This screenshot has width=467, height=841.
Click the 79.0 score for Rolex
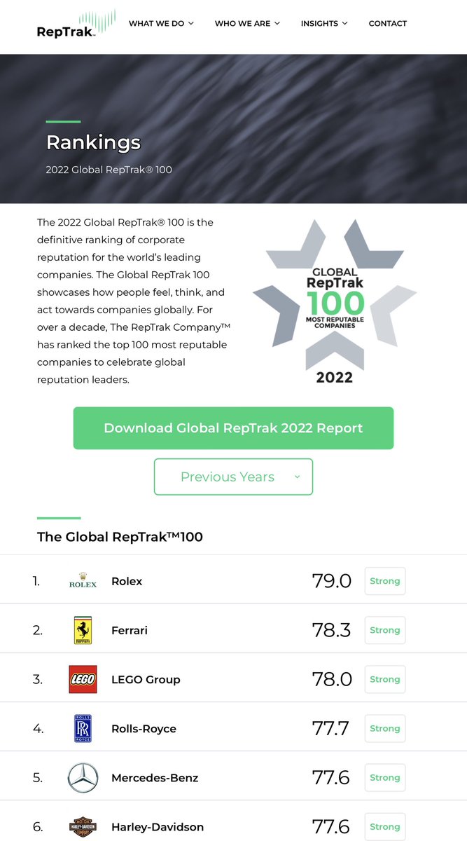pos(332,581)
